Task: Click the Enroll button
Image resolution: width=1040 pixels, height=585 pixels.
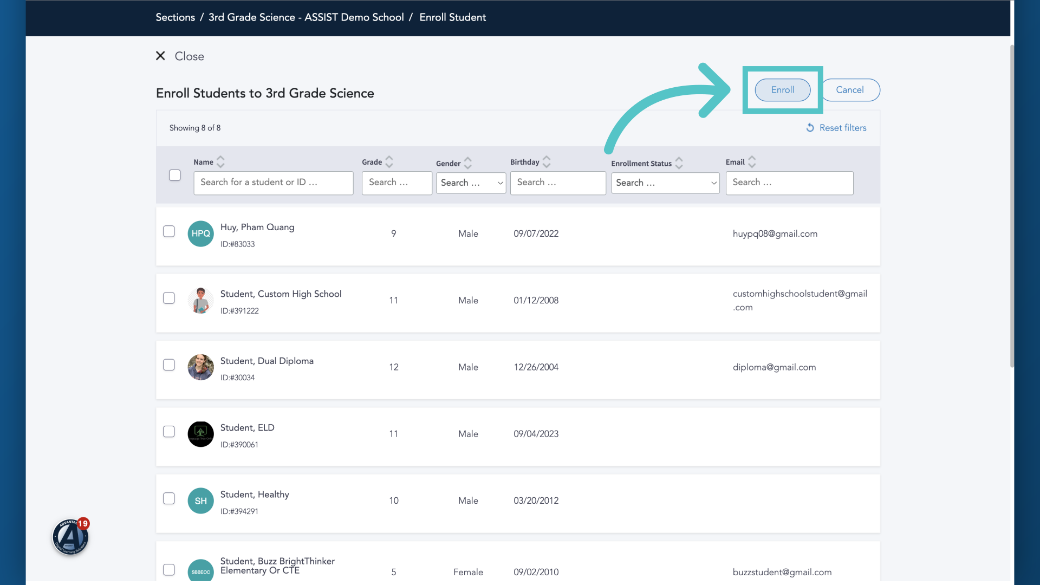Action: click(x=783, y=90)
